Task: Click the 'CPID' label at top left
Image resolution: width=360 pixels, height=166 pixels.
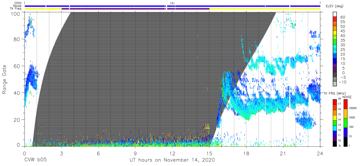Action: [x=18, y=3]
